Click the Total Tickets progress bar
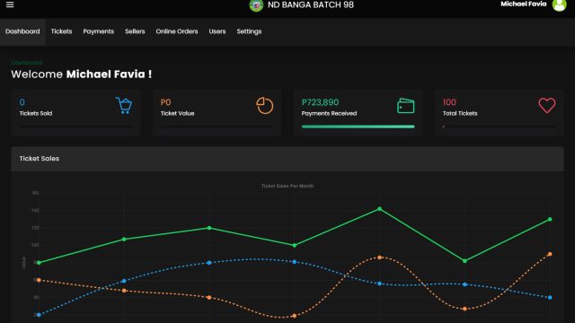Image resolution: width=575 pixels, height=323 pixels. click(x=499, y=127)
